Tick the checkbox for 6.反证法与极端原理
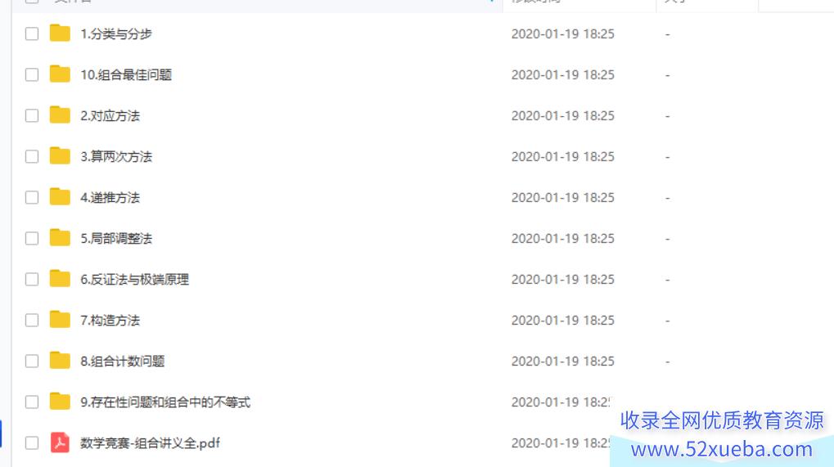The width and height of the screenshot is (834, 467). pos(32,280)
